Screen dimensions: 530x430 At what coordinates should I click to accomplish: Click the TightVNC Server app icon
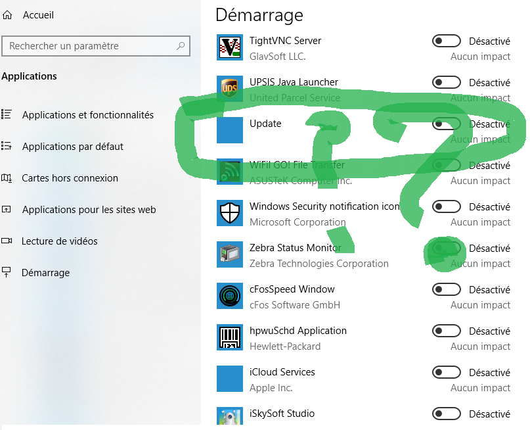[x=230, y=47]
